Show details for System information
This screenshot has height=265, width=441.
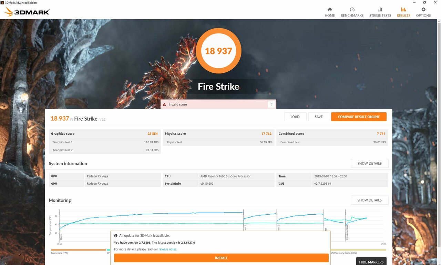[369, 163]
